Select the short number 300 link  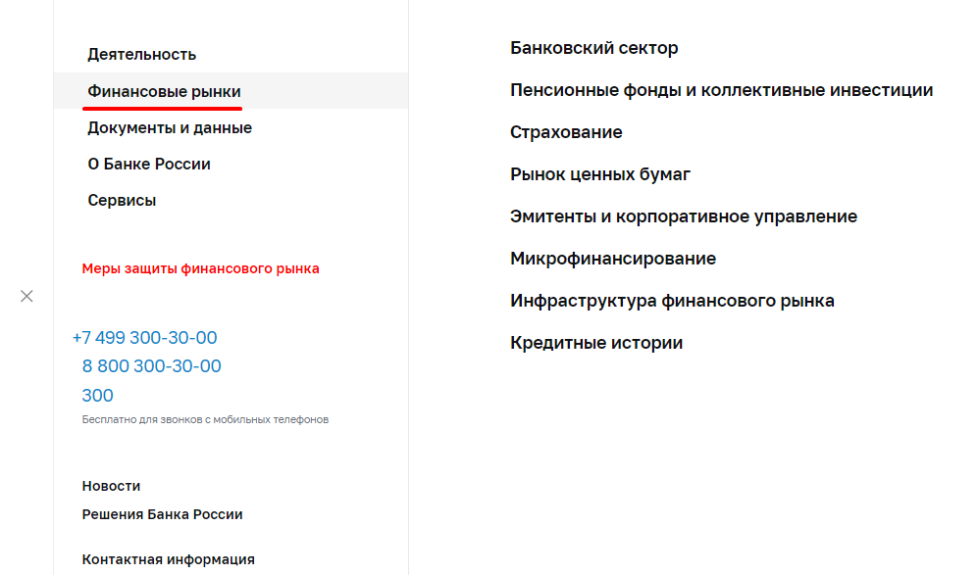point(97,396)
